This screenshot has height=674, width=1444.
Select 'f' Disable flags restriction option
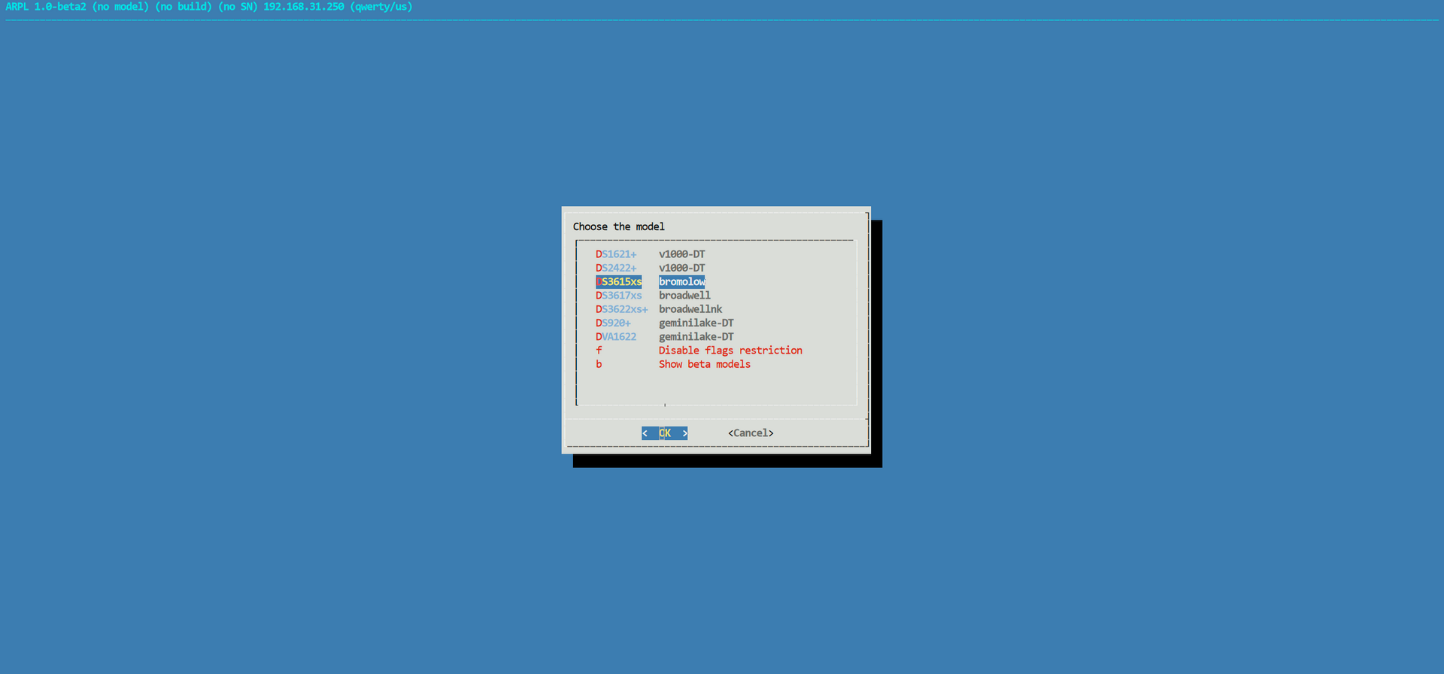(699, 351)
